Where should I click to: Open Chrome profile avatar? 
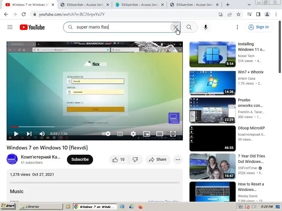pos(267,14)
